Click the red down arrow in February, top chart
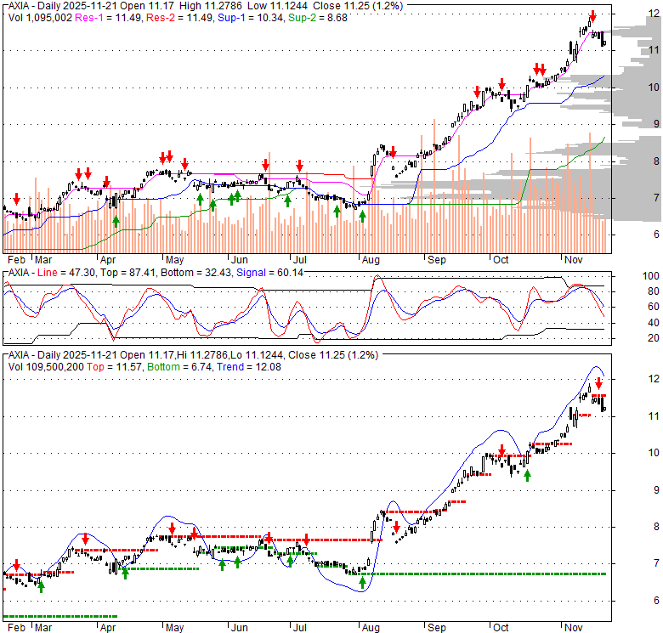Image resolution: width=663 pixels, height=633 pixels. pyautogui.click(x=15, y=199)
